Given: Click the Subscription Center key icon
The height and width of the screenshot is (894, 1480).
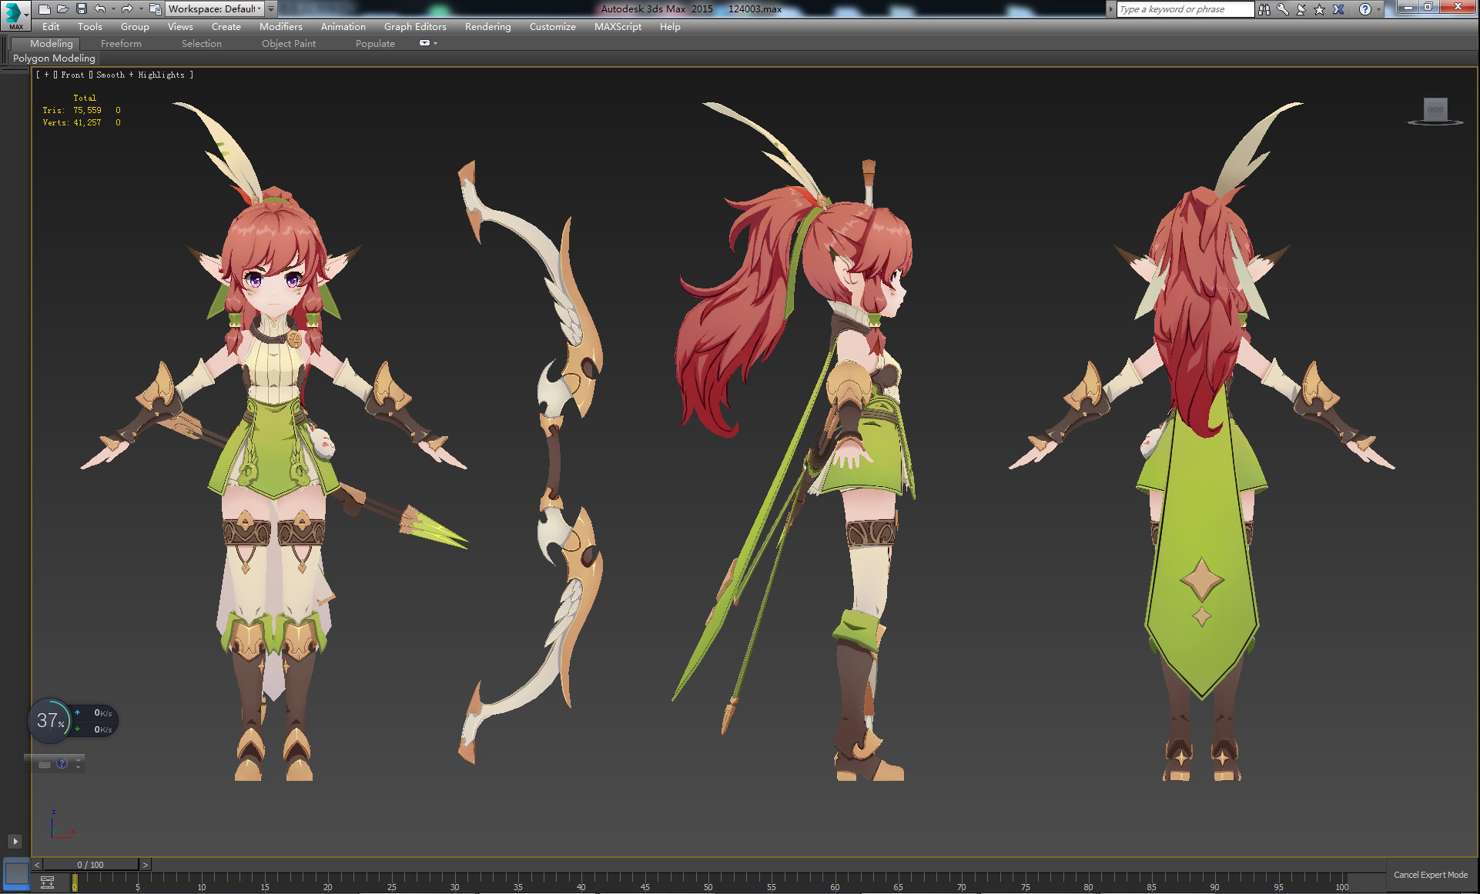Looking at the screenshot, I should coord(1283,9).
